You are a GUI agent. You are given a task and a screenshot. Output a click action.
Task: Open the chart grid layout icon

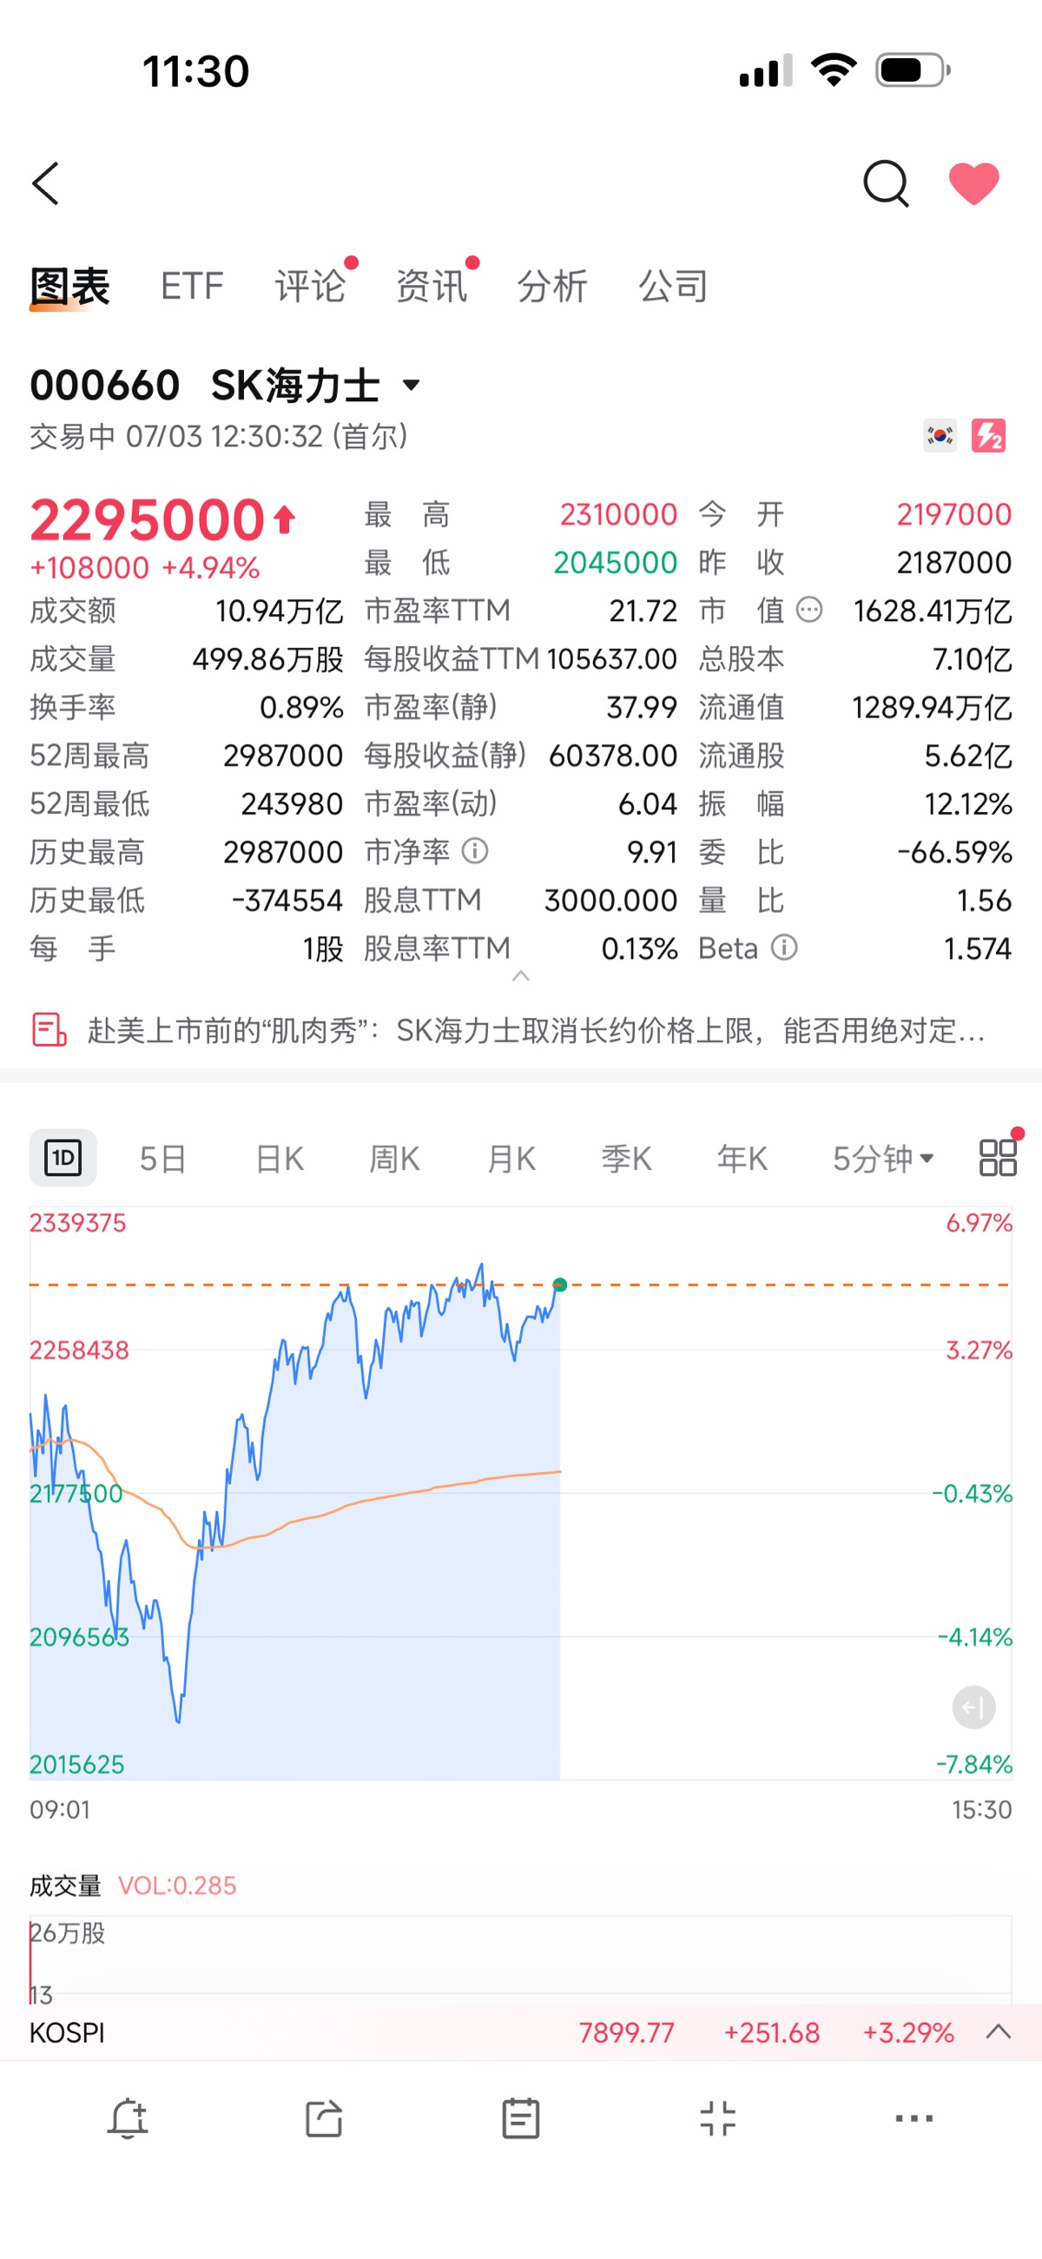[998, 1158]
